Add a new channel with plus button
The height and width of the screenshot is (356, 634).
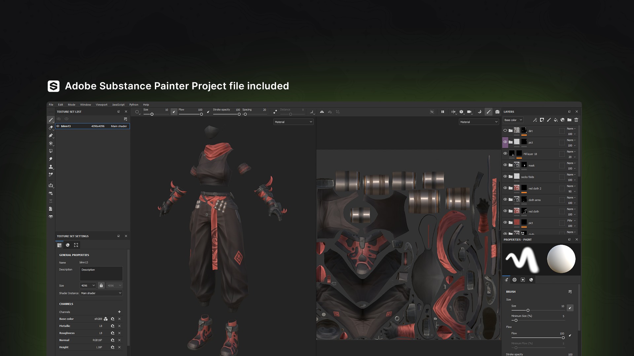119,312
